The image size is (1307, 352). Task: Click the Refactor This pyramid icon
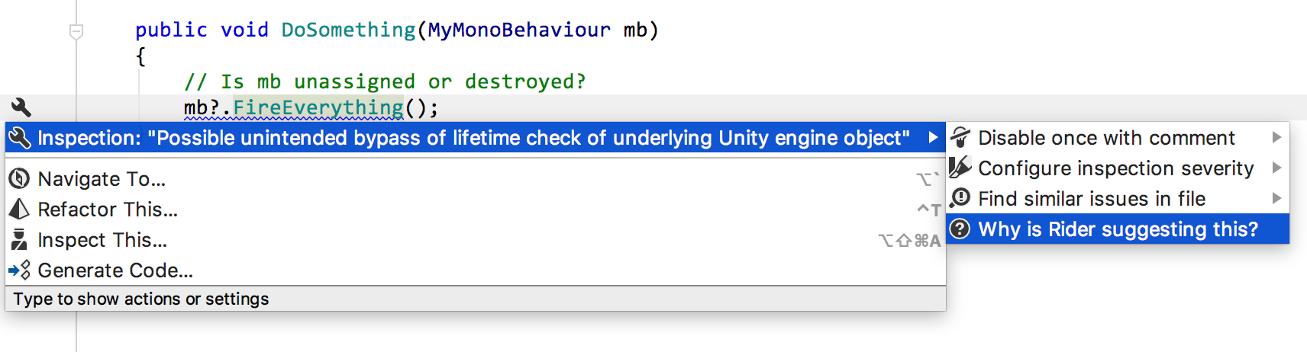point(19,210)
